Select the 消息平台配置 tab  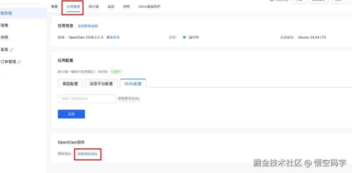point(101,84)
